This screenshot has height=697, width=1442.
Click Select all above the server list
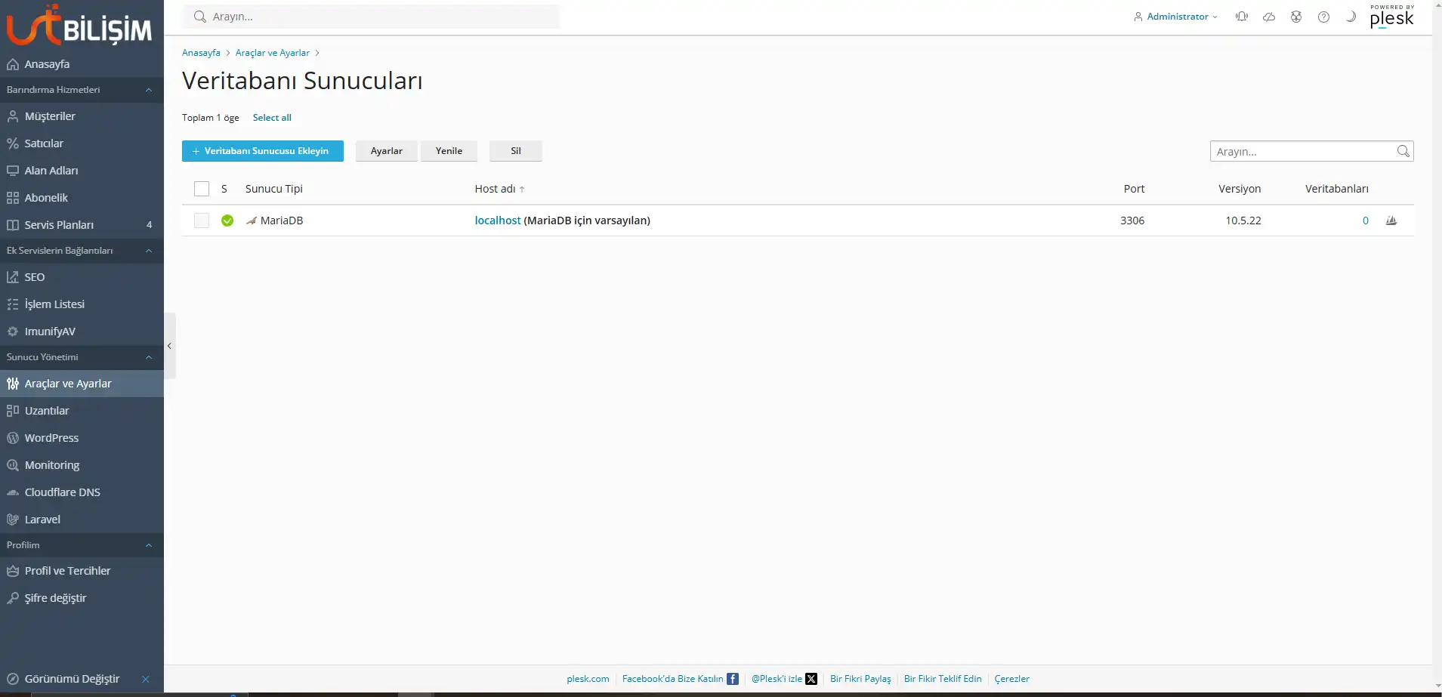point(272,117)
